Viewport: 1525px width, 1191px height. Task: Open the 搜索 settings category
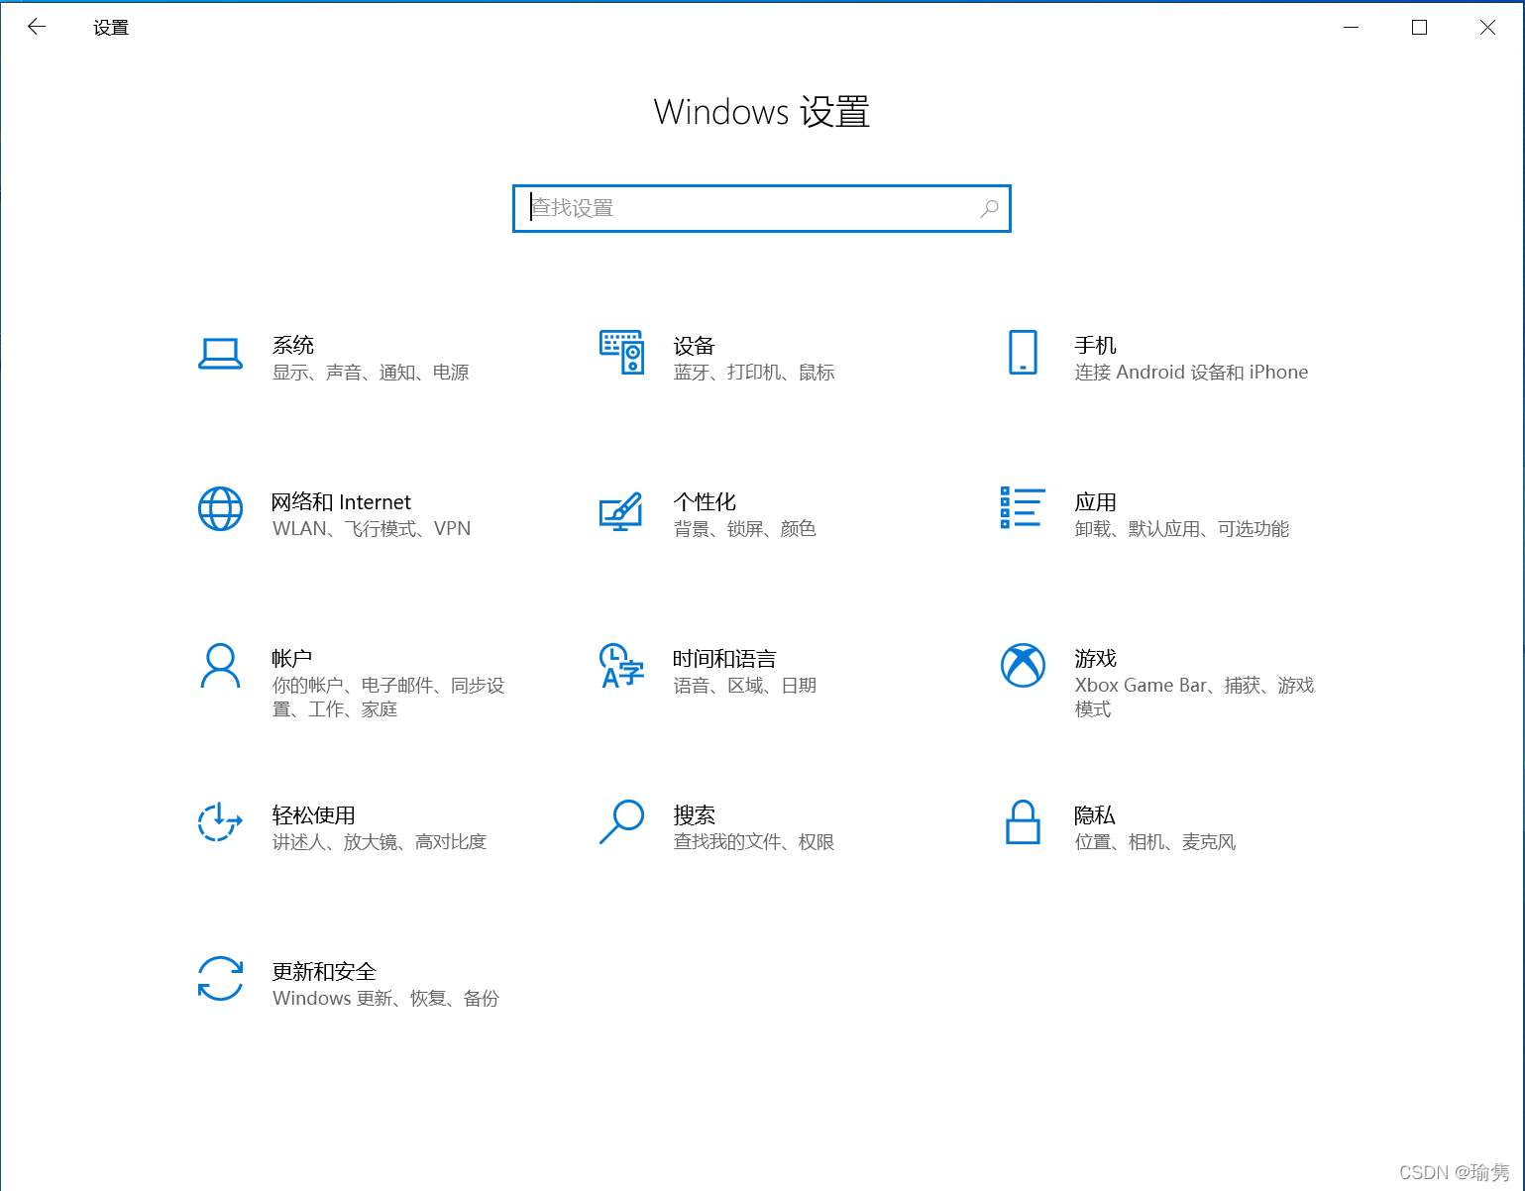[717, 827]
